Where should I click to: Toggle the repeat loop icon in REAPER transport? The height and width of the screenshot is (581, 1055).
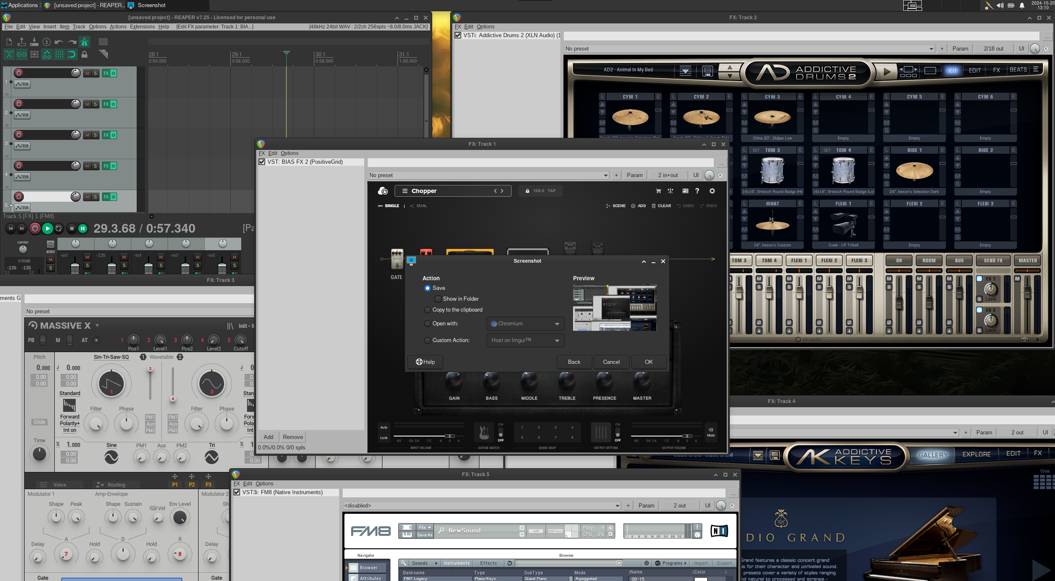[59, 228]
